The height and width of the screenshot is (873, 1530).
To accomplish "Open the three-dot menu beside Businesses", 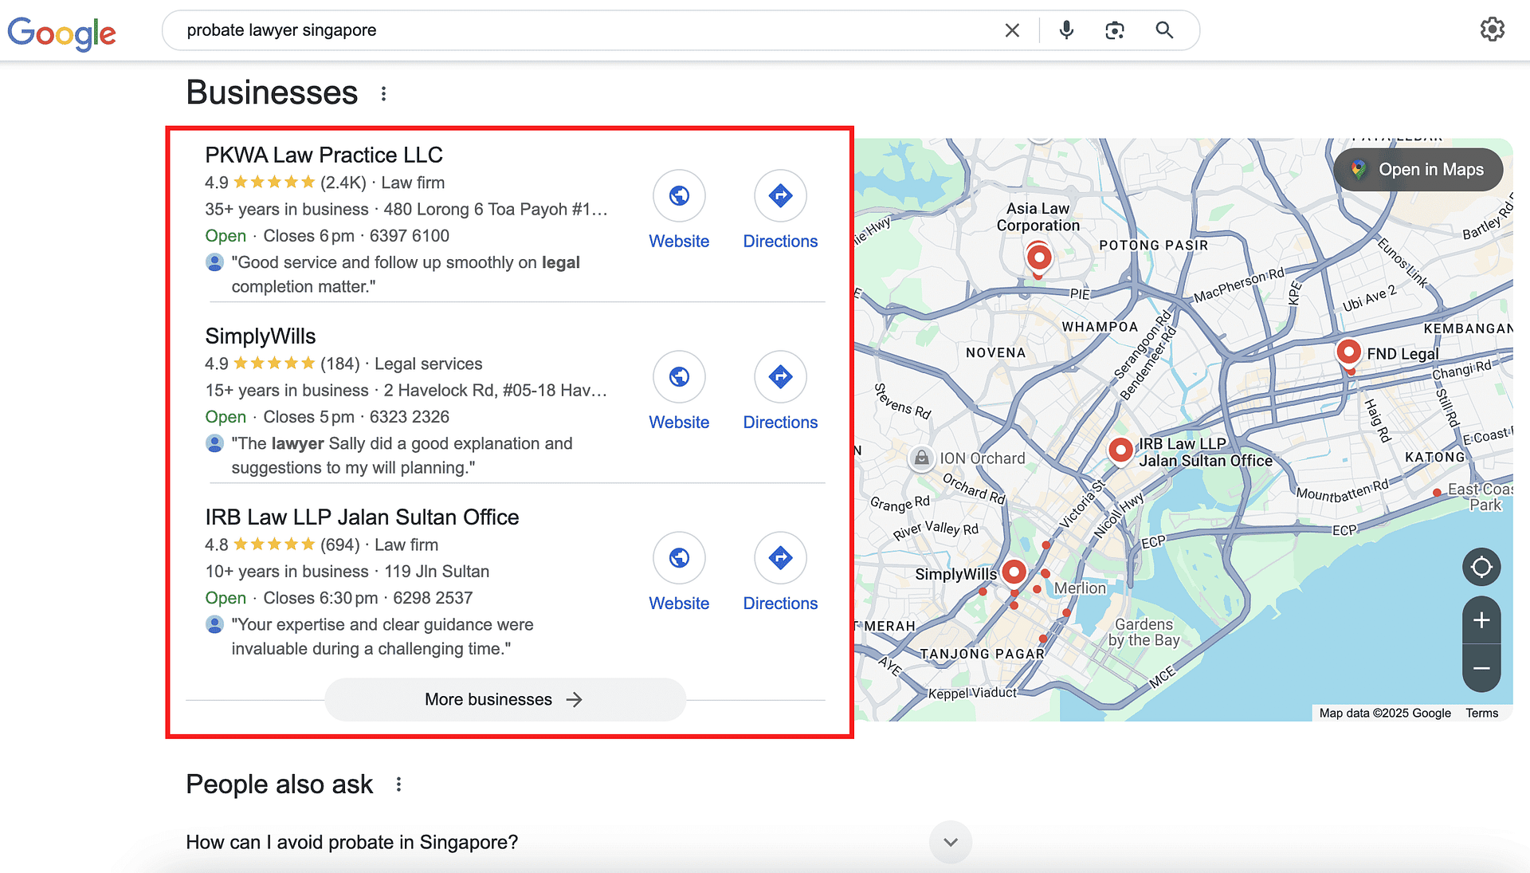I will pos(383,93).
